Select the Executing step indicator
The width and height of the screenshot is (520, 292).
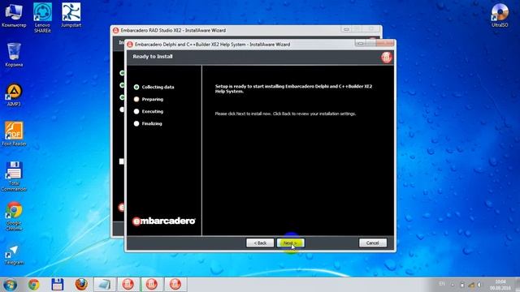click(136, 111)
